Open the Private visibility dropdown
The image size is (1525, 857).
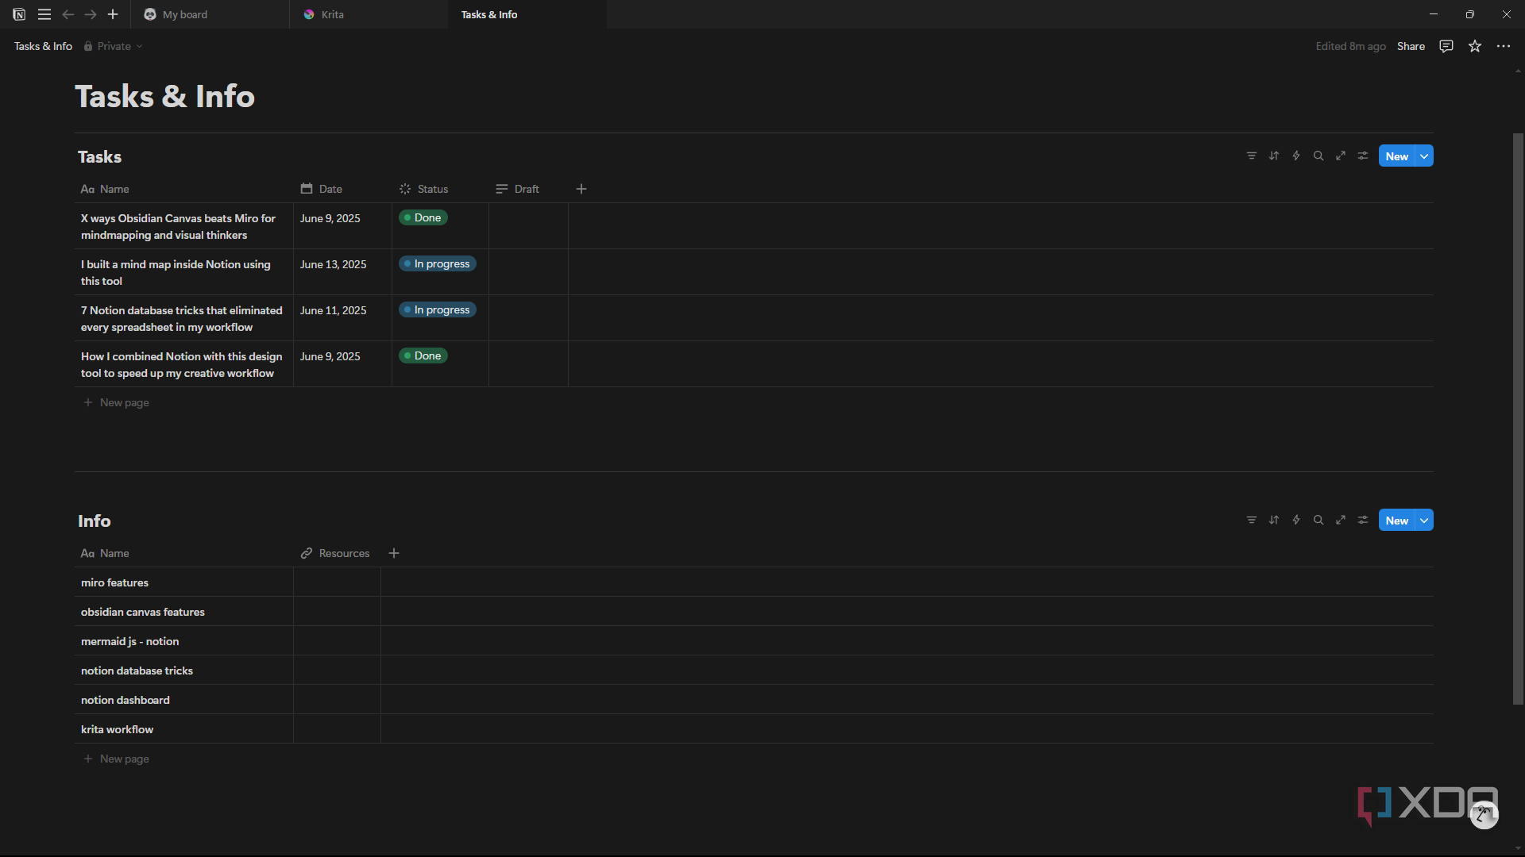pyautogui.click(x=114, y=46)
